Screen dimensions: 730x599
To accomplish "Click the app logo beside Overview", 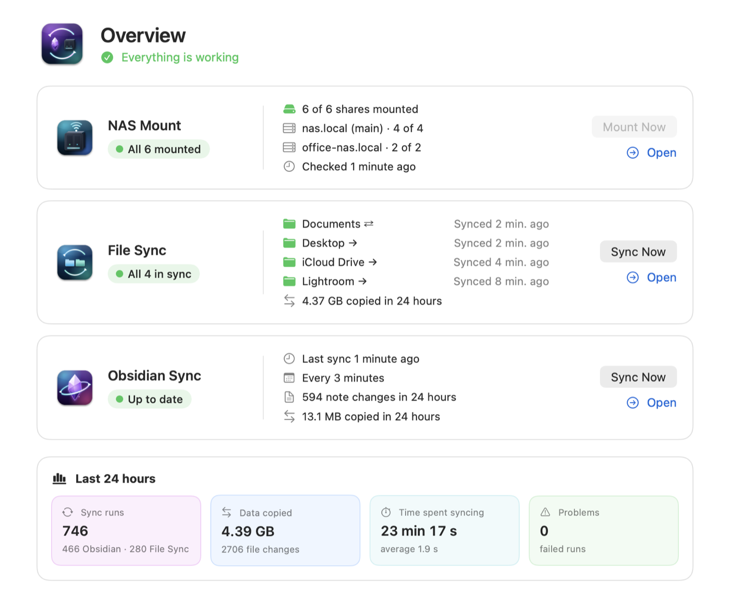I will click(x=62, y=44).
